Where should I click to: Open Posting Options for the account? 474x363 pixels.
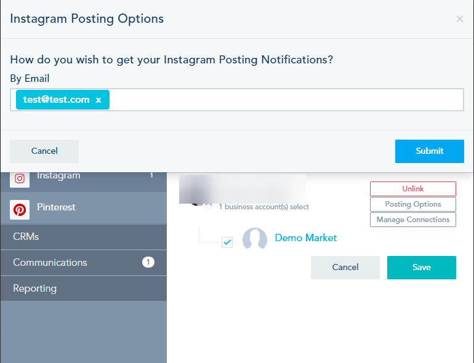[x=412, y=204]
